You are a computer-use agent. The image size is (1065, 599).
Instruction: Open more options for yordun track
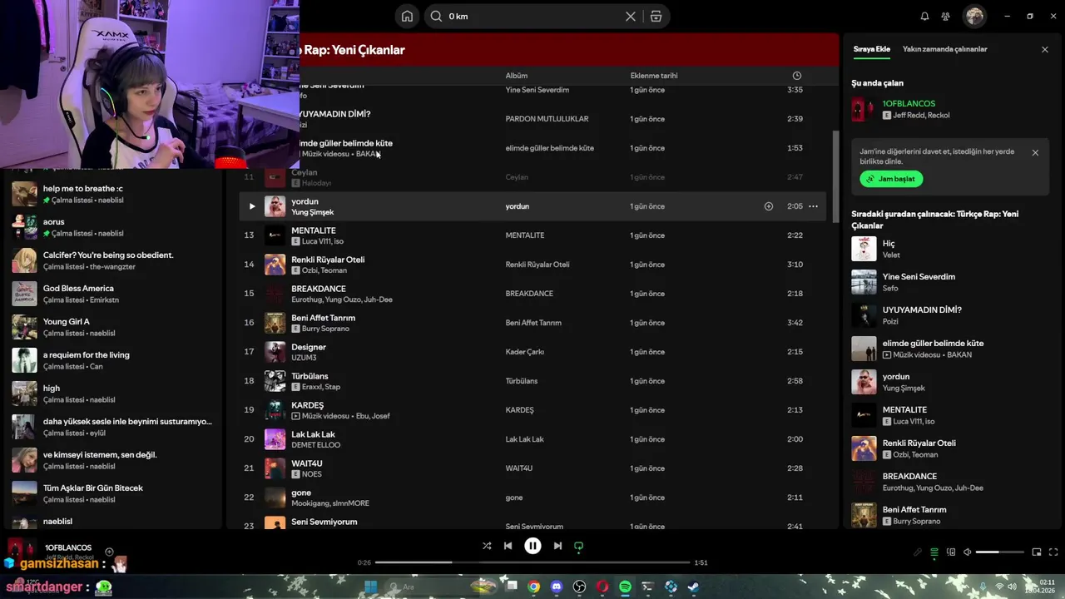pos(813,206)
